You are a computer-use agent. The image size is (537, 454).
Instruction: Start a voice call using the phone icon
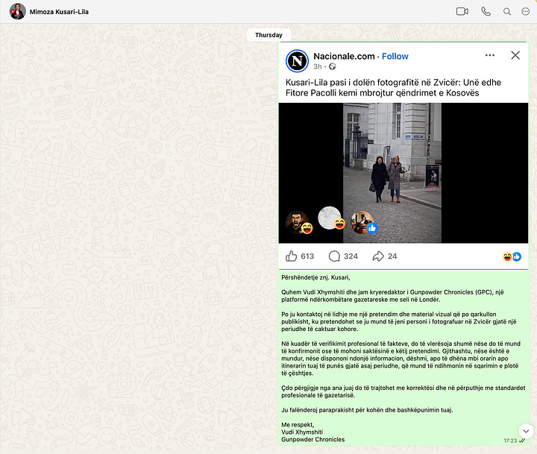point(486,12)
